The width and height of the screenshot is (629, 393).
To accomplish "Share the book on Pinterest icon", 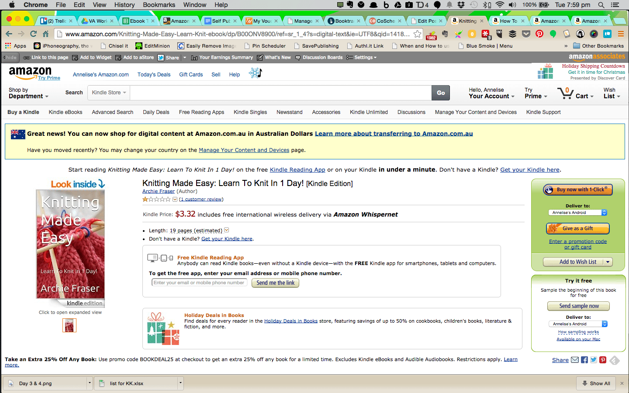I will (603, 360).
